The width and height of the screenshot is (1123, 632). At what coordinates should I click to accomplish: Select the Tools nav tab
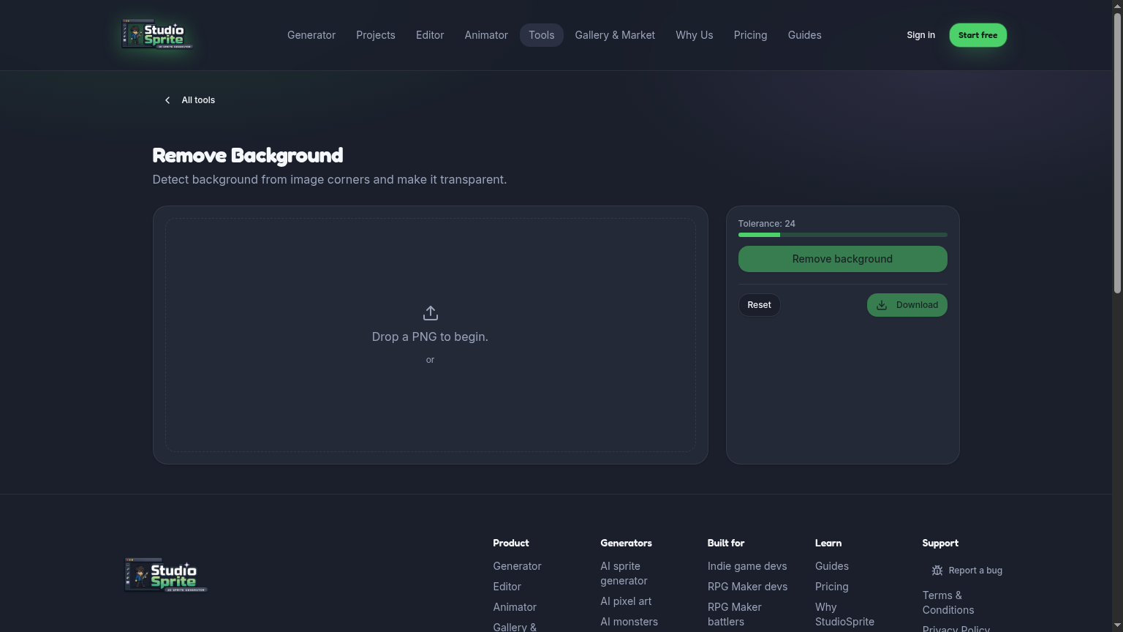542,35
